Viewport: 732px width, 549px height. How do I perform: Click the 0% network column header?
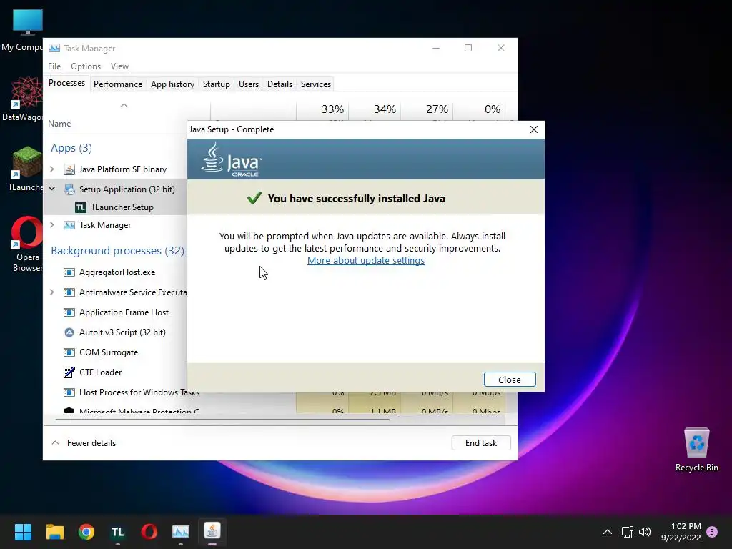tap(480, 109)
